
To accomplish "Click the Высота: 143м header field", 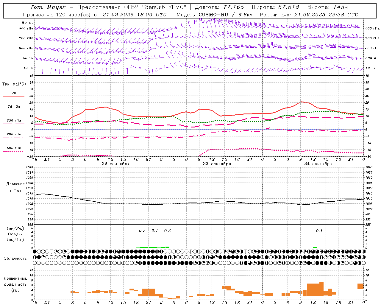I will [x=327, y=7].
